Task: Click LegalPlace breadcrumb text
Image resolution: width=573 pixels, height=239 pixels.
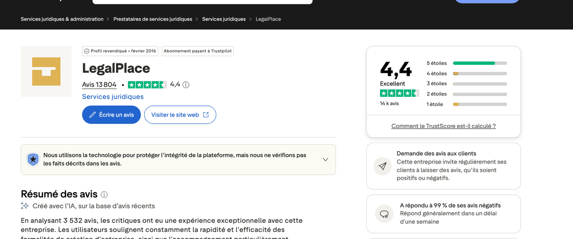Action: (x=268, y=19)
